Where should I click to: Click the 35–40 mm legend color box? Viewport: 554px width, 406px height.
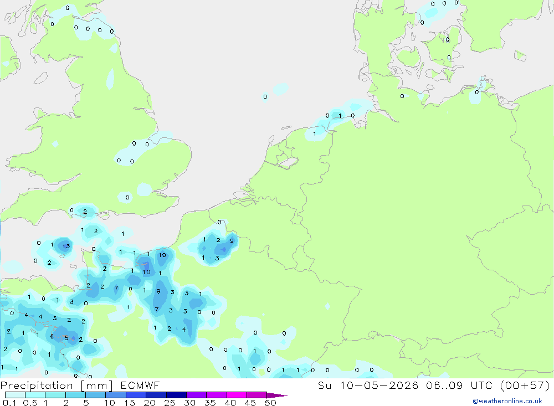tap(217, 395)
